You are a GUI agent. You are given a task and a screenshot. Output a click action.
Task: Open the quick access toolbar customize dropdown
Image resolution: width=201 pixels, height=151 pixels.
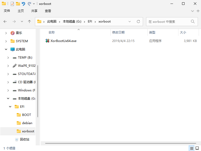tap(34, 4)
